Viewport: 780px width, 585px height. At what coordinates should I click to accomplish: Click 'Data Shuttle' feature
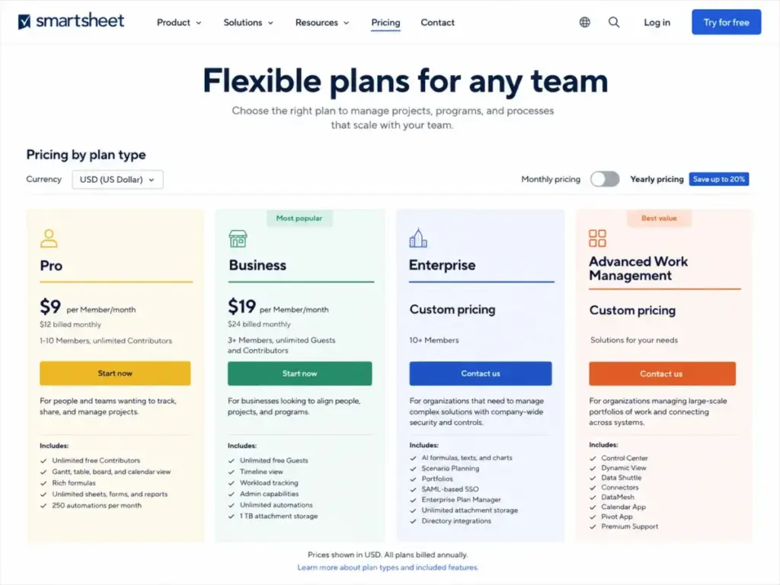tap(621, 478)
